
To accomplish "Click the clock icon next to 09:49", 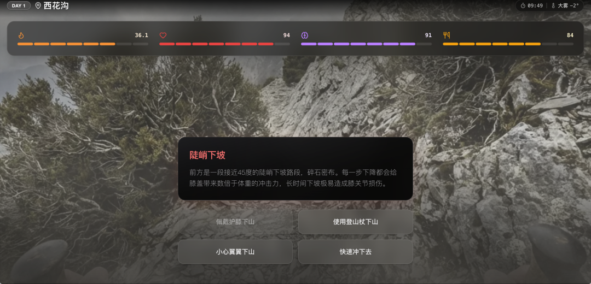I will pos(523,5).
